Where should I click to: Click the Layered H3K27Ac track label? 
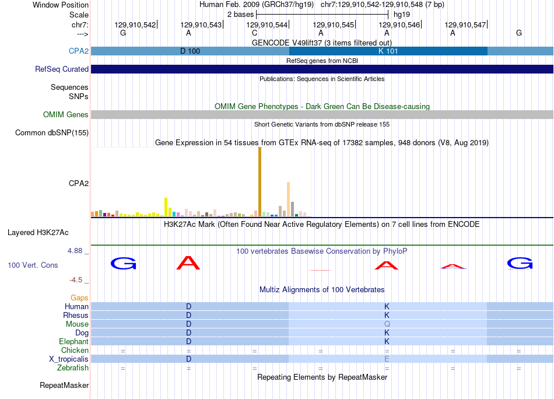38,232
